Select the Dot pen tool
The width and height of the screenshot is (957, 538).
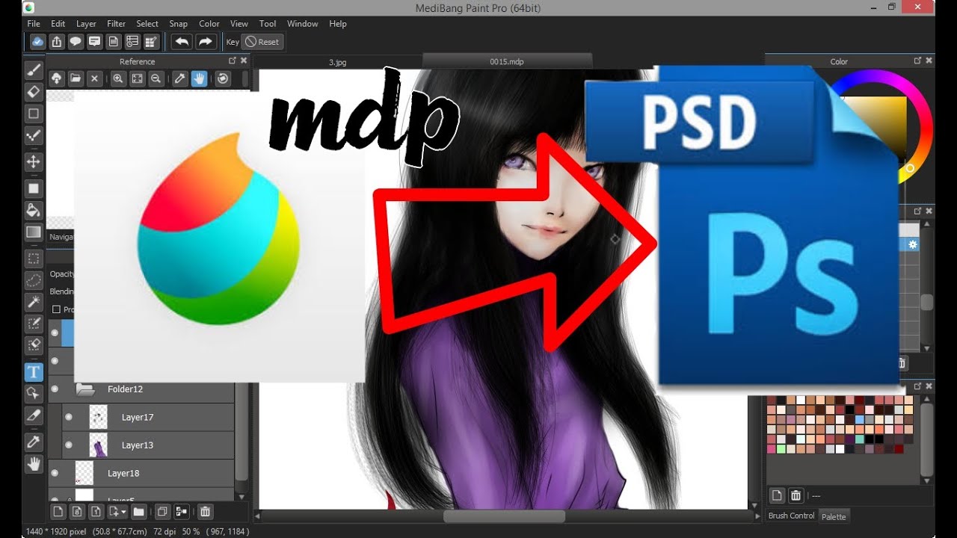pos(34,135)
